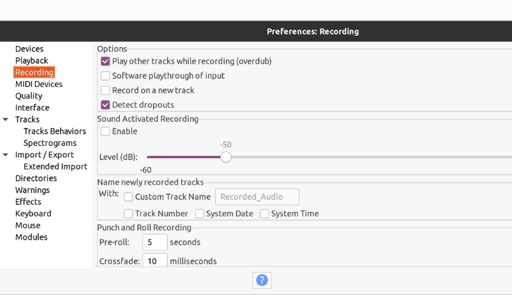This screenshot has width=512, height=295.
Task: Click the help question mark icon
Action: (261, 280)
